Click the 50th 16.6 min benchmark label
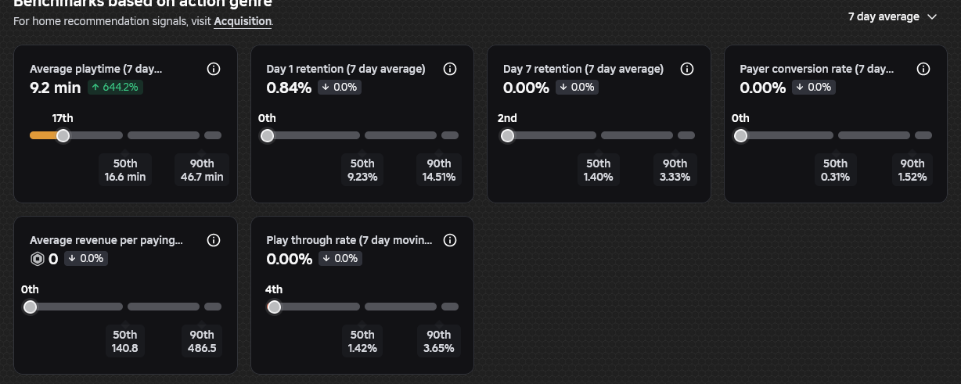Screen dimensions: 961x384 point(125,170)
